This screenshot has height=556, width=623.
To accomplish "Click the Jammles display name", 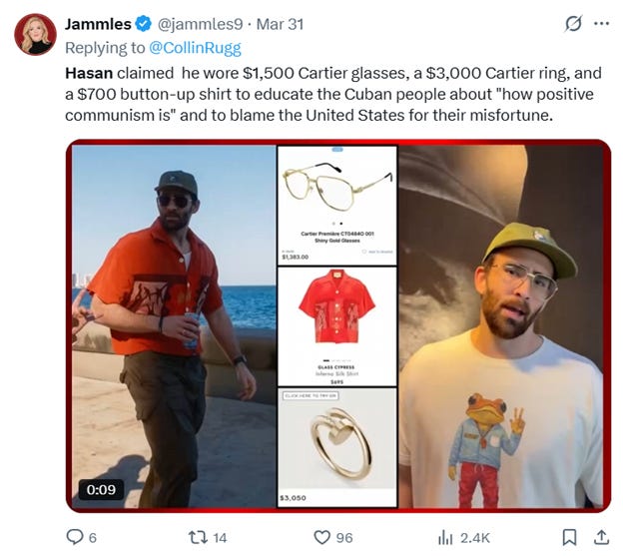I will [x=98, y=24].
